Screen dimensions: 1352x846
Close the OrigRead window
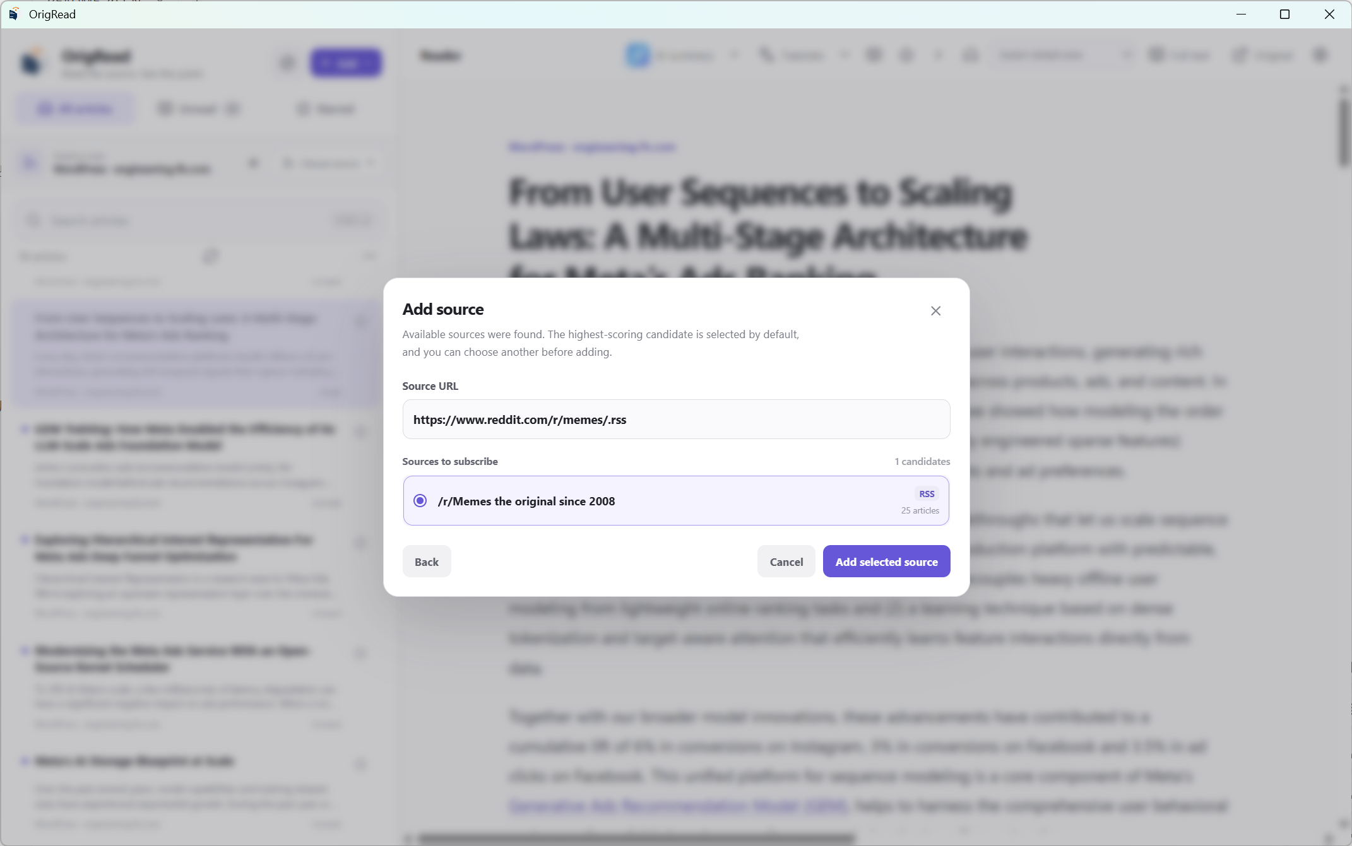[x=1329, y=14]
